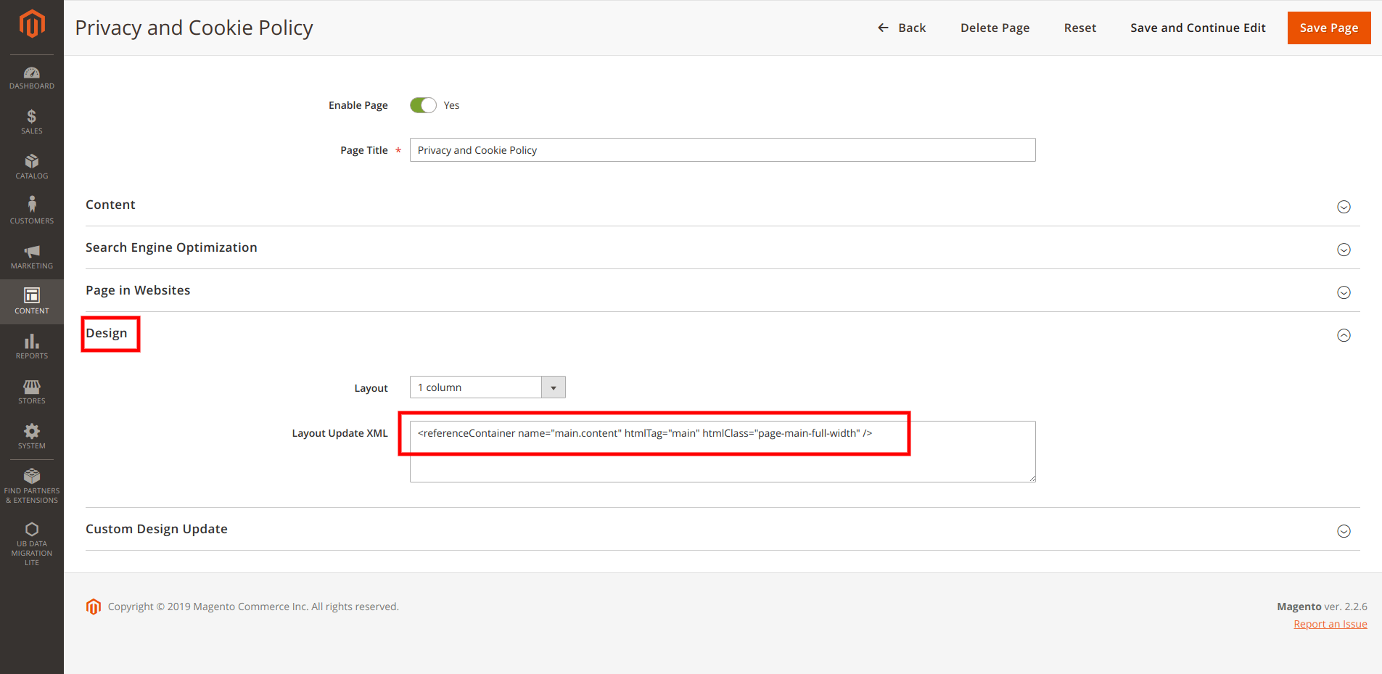Screen dimensions: 1382x674
Task: Select the Reports sidebar icon
Action: click(32, 346)
